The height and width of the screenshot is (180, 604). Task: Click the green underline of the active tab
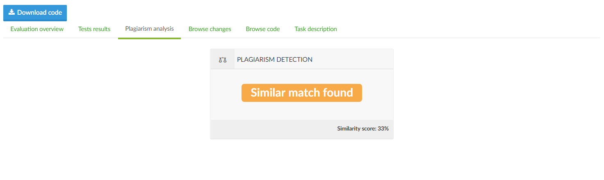(149, 38)
